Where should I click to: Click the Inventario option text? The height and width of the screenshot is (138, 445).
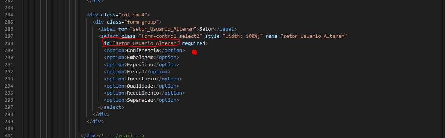point(141,79)
